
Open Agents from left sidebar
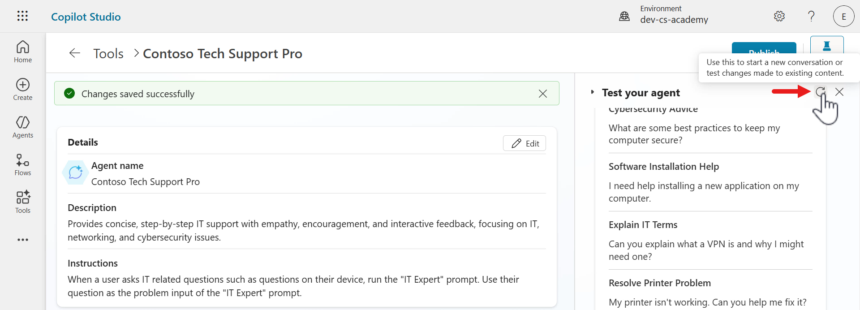(x=23, y=127)
